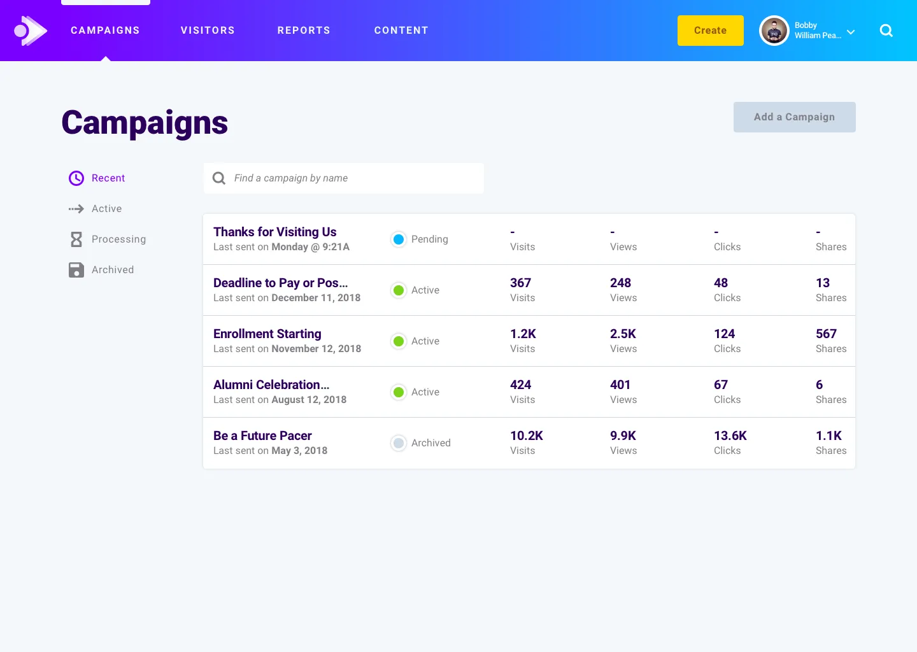Click the 367 Visits value
Image resolution: width=917 pixels, height=652 pixels.
(x=520, y=283)
